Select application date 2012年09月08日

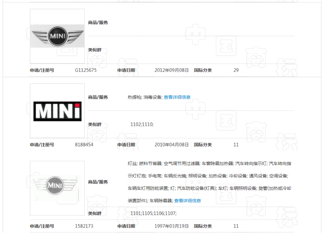pyautogui.click(x=171, y=70)
